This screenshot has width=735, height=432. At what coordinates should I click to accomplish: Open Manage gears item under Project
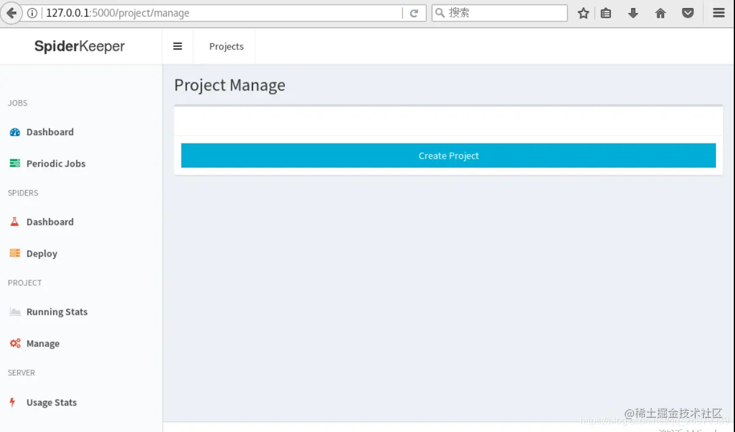pos(34,343)
